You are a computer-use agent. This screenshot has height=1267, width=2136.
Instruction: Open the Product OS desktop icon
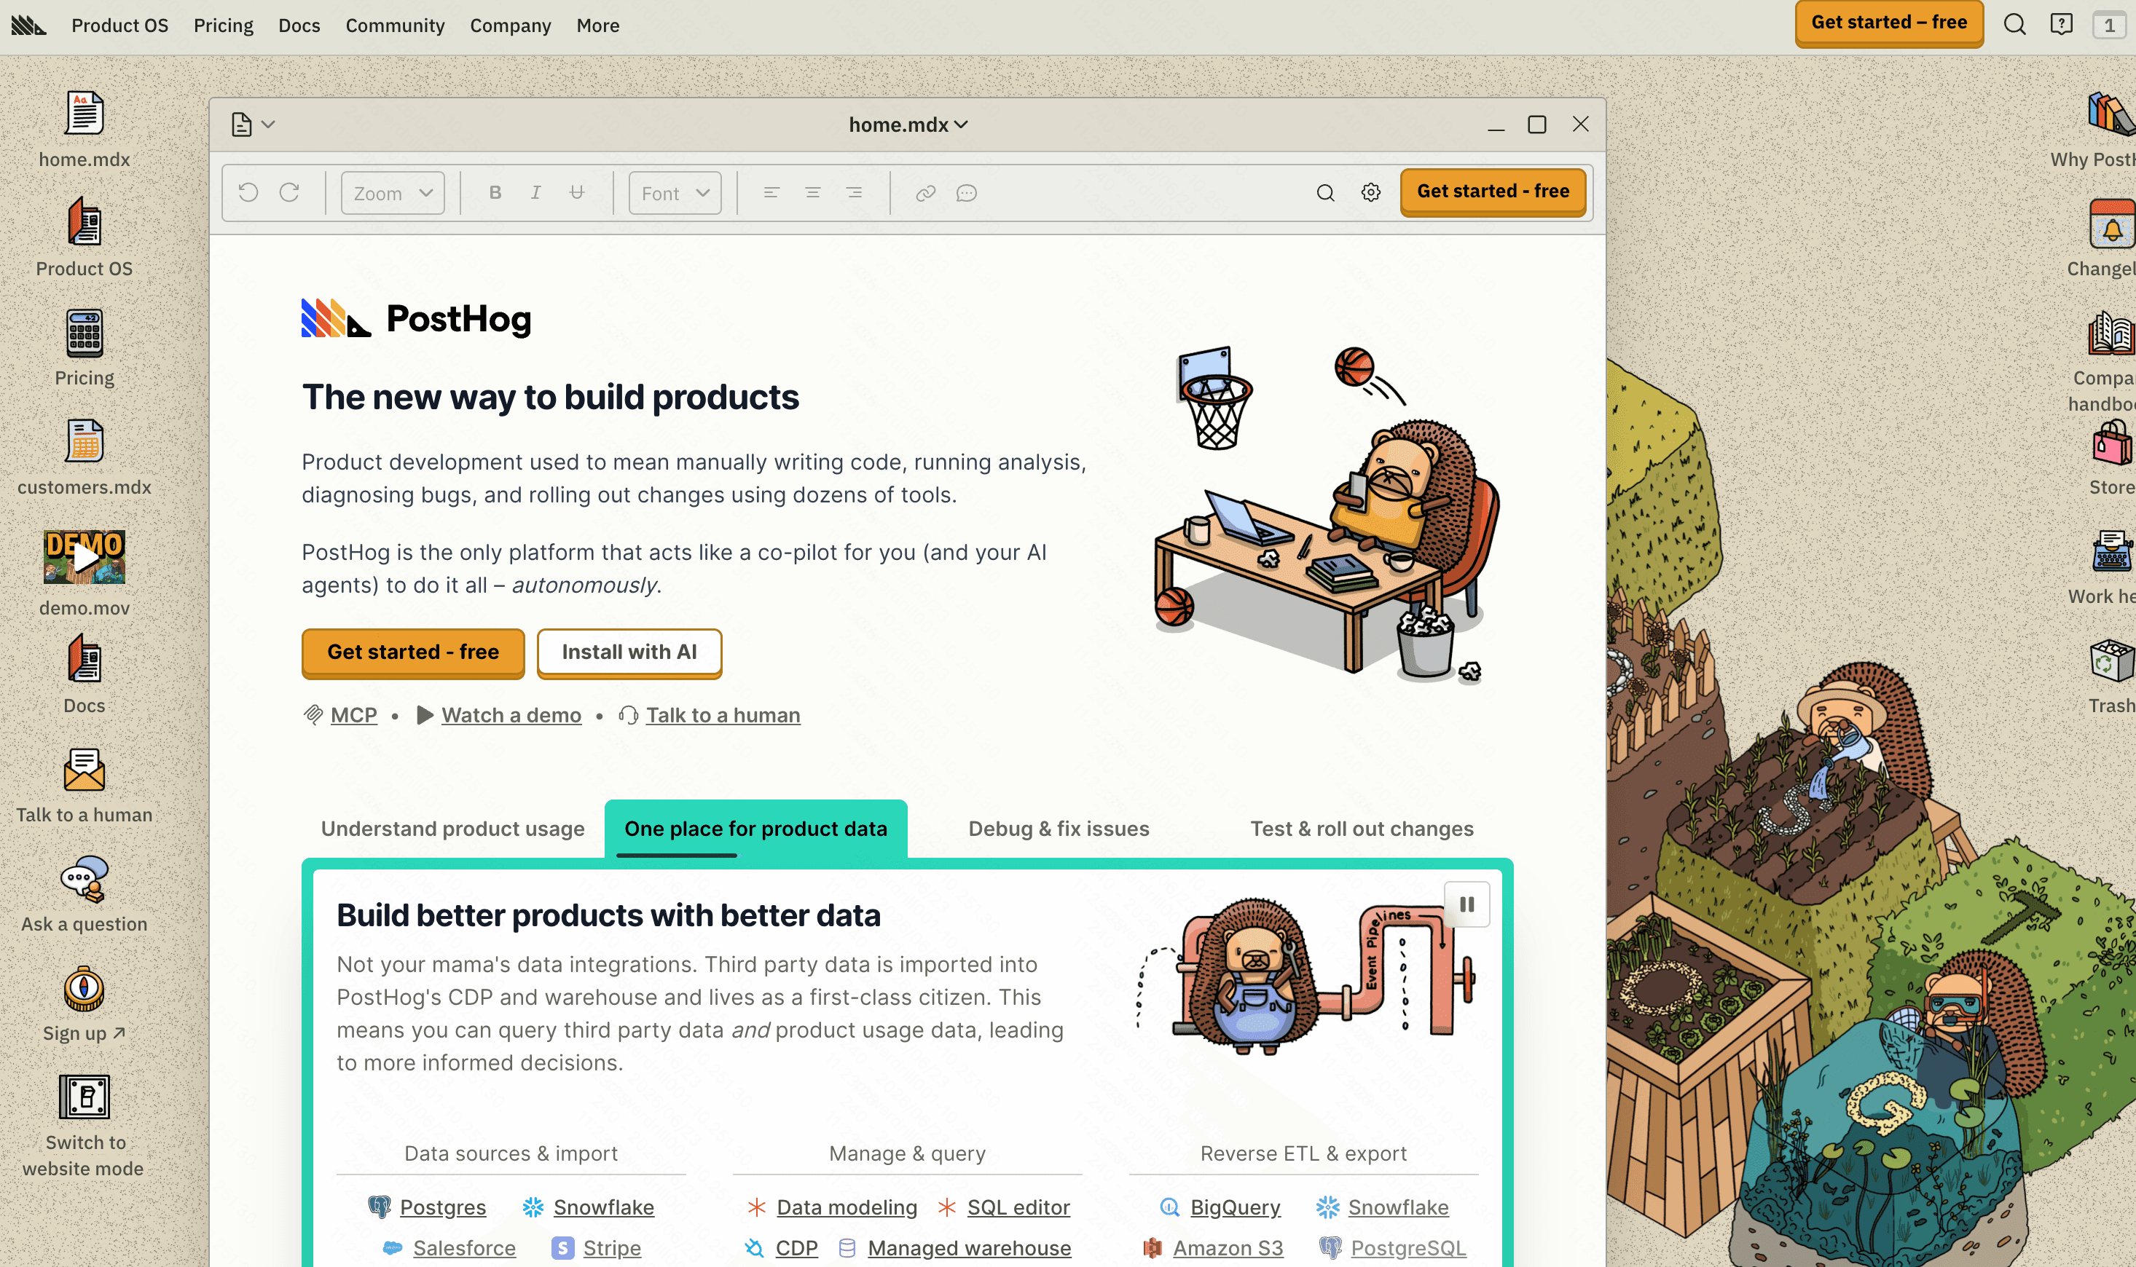pyautogui.click(x=84, y=222)
